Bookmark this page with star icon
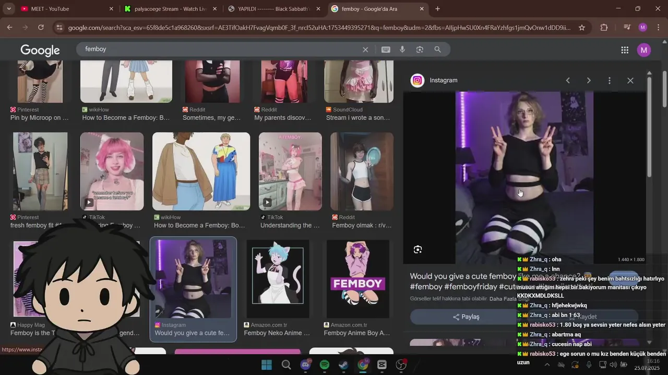This screenshot has height=375, width=668. click(x=582, y=28)
